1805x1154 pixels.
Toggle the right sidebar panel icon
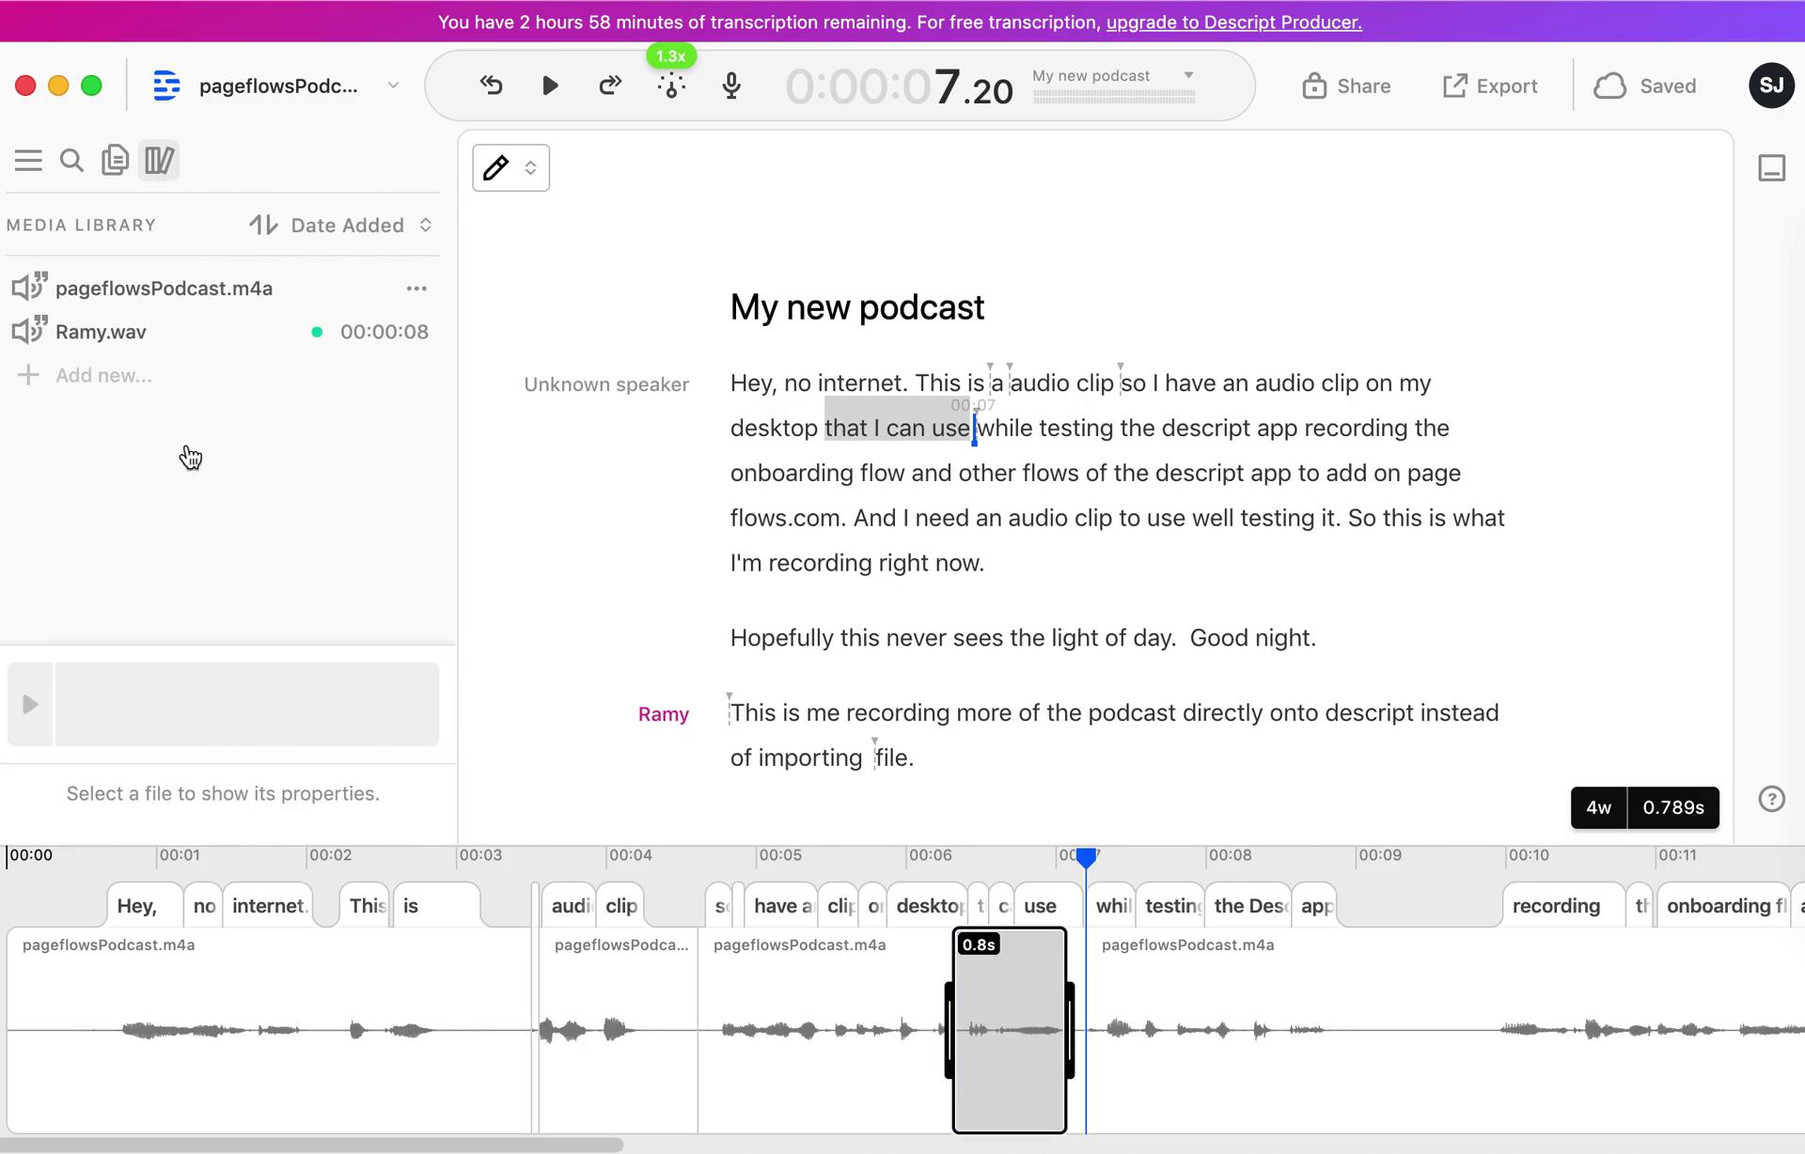click(x=1771, y=168)
